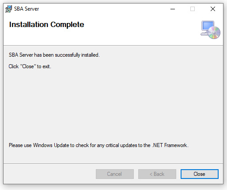The image size is (227, 190).
Task: Close the window using the title bar X
Action: coord(213,9)
